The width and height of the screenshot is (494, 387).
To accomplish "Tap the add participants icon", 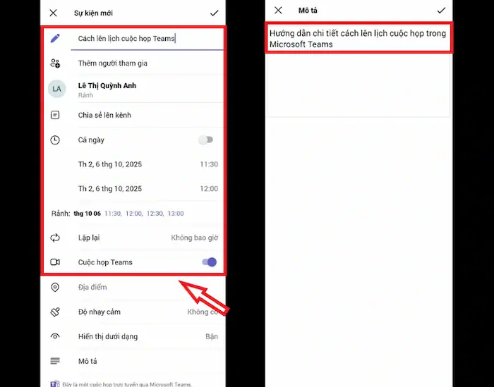I will pyautogui.click(x=55, y=63).
